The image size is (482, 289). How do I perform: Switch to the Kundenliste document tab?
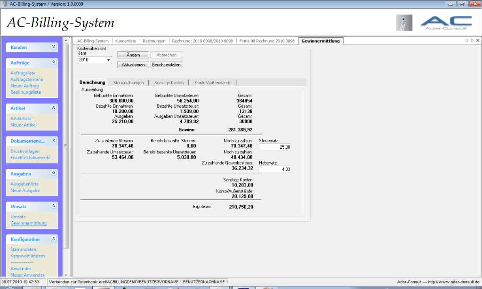click(126, 41)
